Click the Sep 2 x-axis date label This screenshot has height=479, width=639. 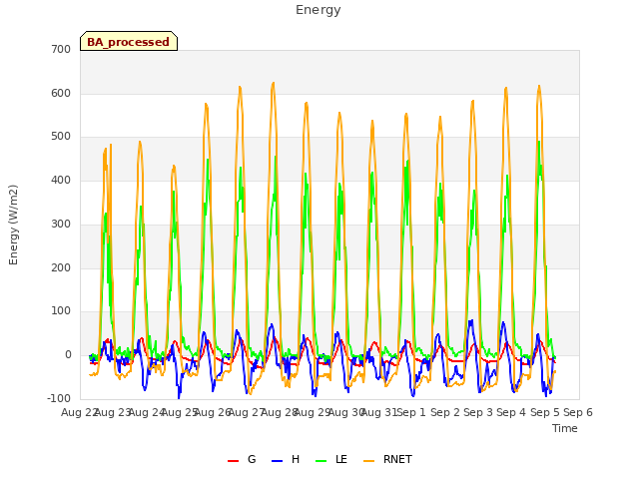click(x=445, y=412)
